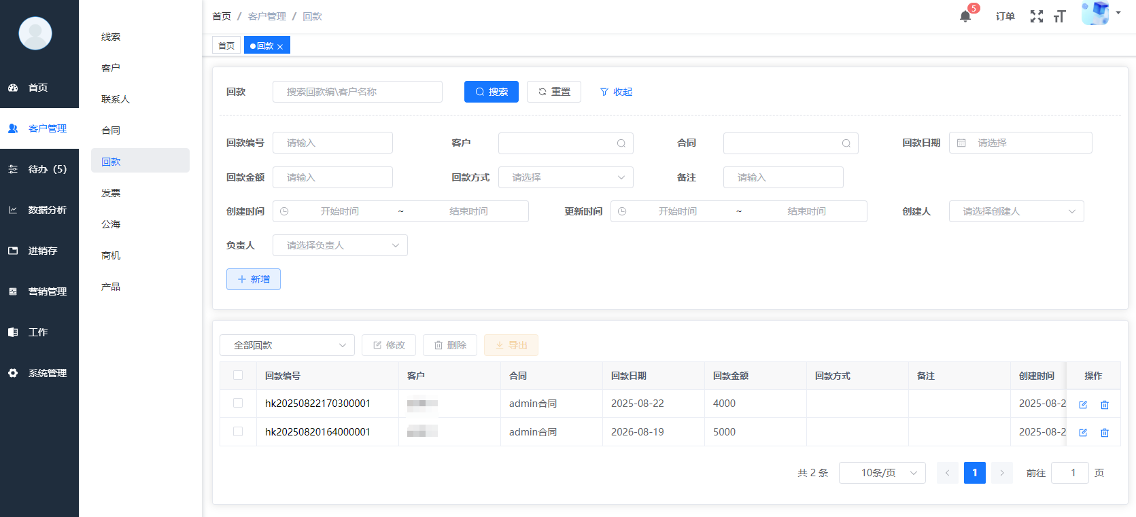Image resolution: width=1136 pixels, height=517 pixels.
Task: Open the 创建人 dropdown
Action: pyautogui.click(x=1016, y=211)
